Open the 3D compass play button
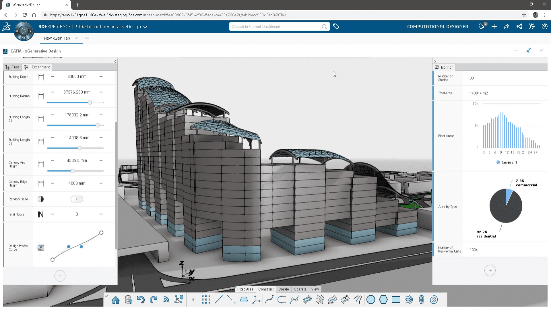 coord(24,31)
